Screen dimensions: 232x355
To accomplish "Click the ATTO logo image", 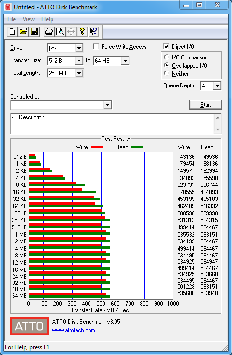I will [29, 326].
